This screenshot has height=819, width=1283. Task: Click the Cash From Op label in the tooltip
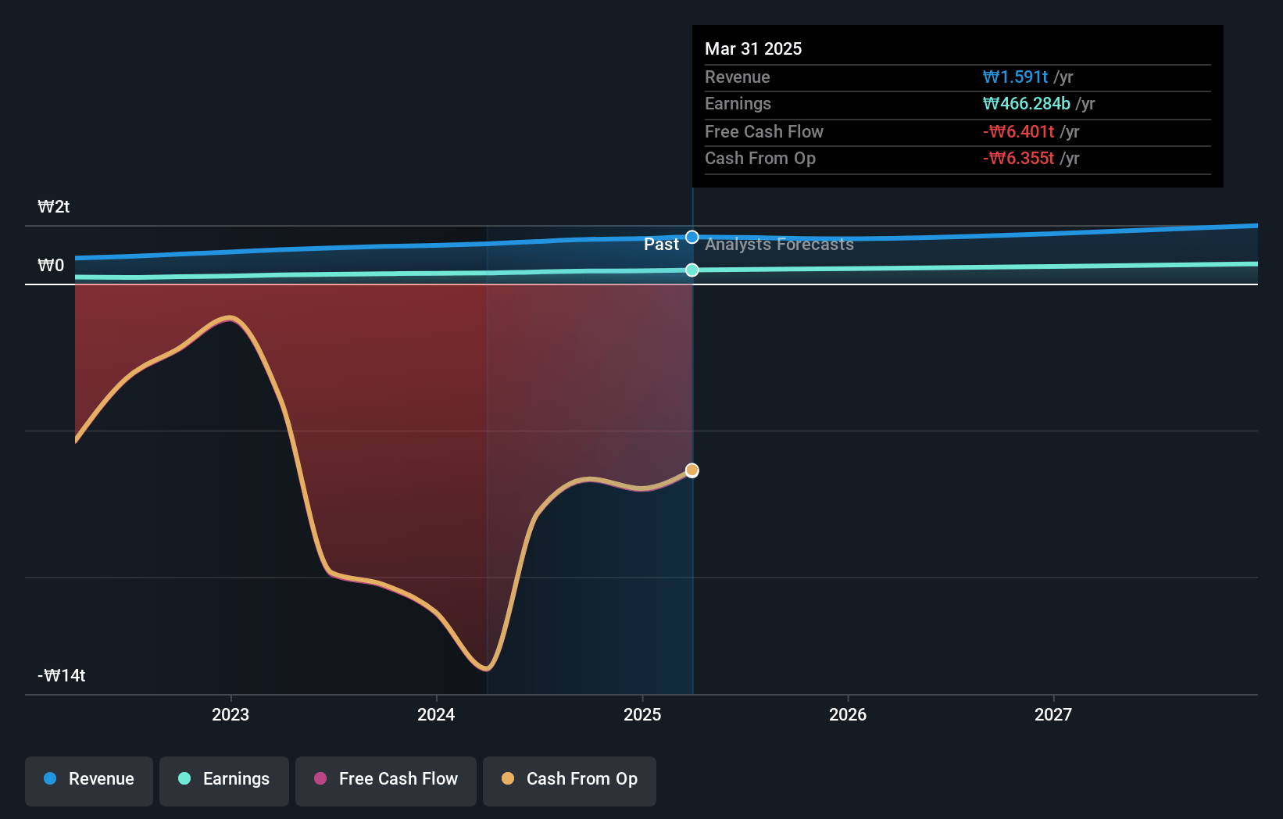759,158
